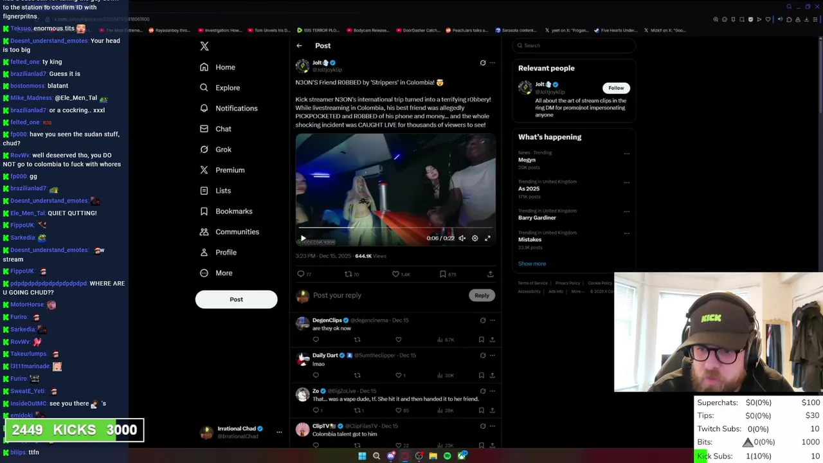This screenshot has height=463, width=823.
Task: Open video settings gear
Action: point(475,238)
